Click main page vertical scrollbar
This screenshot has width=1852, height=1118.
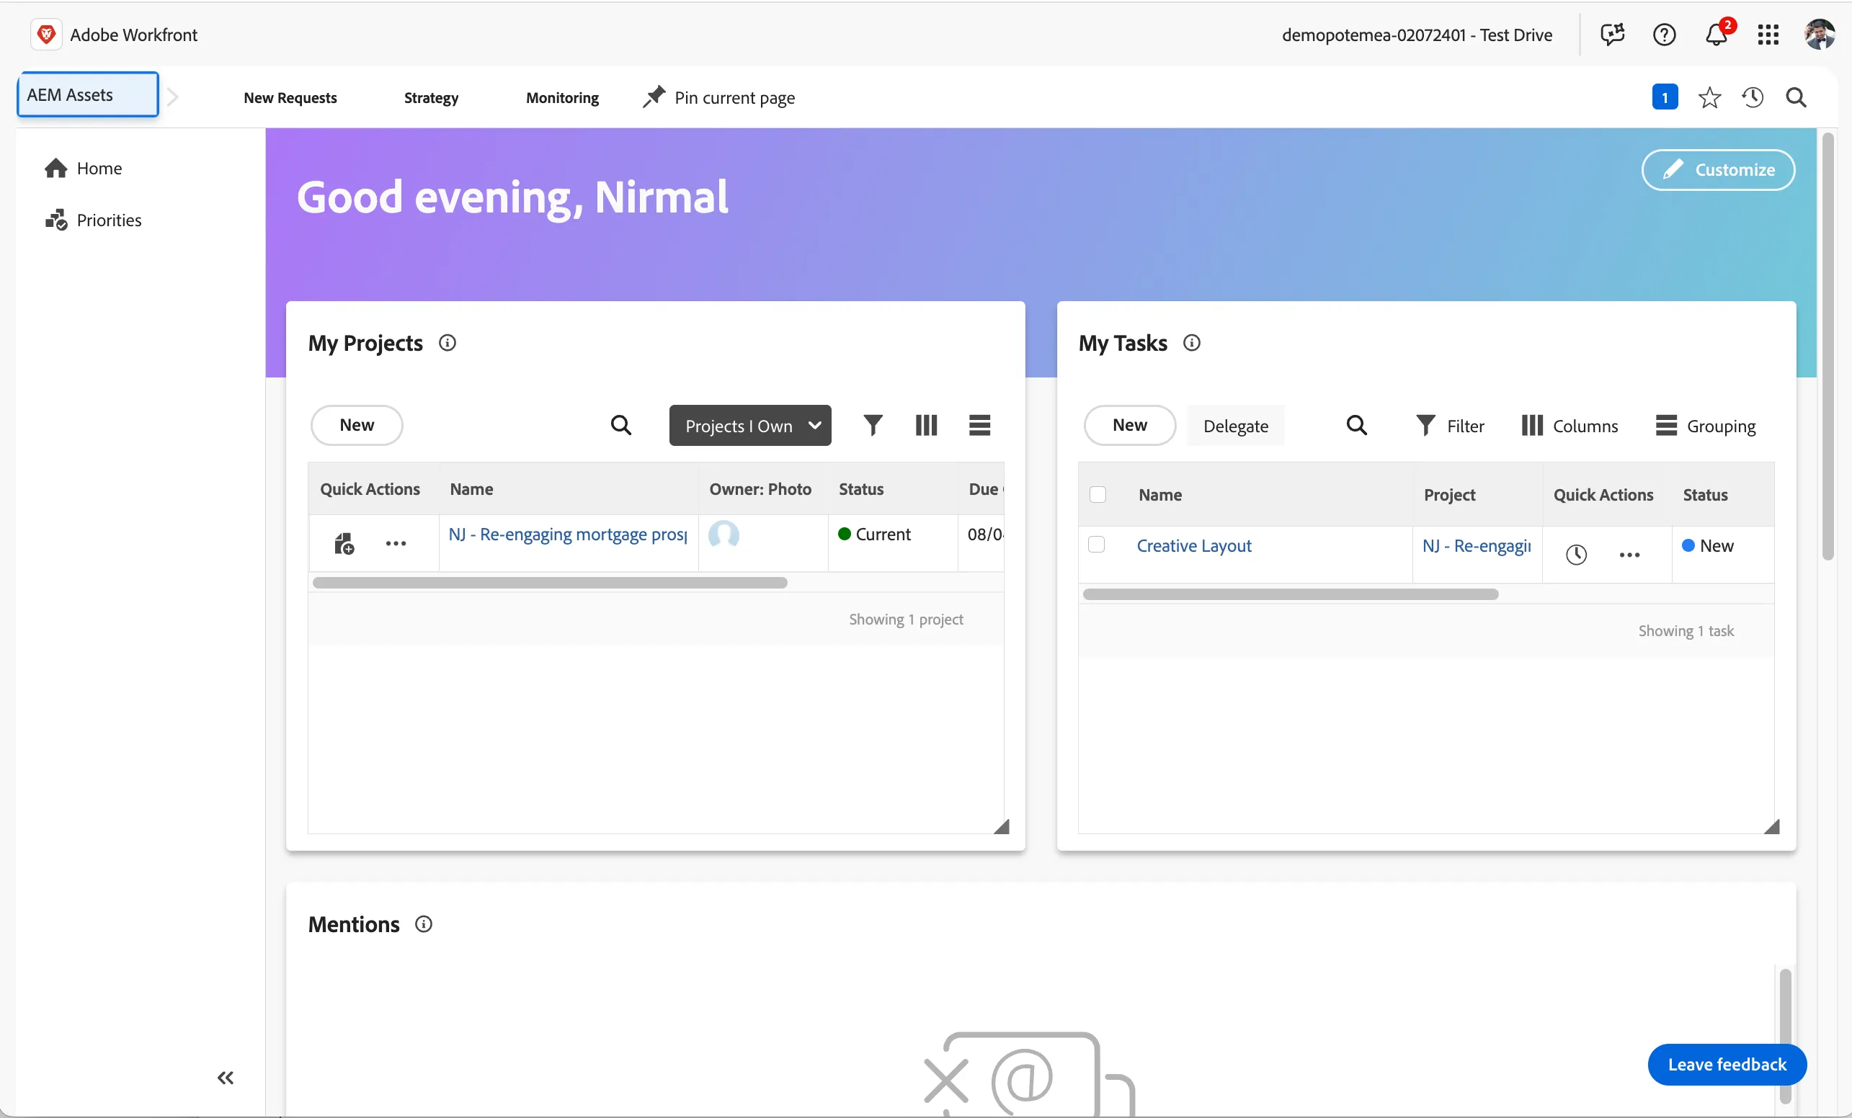pyautogui.click(x=1828, y=346)
